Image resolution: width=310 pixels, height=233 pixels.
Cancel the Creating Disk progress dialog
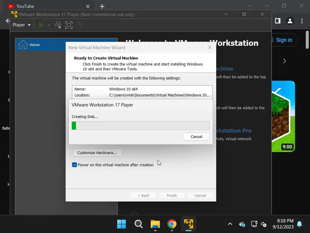coord(196,137)
